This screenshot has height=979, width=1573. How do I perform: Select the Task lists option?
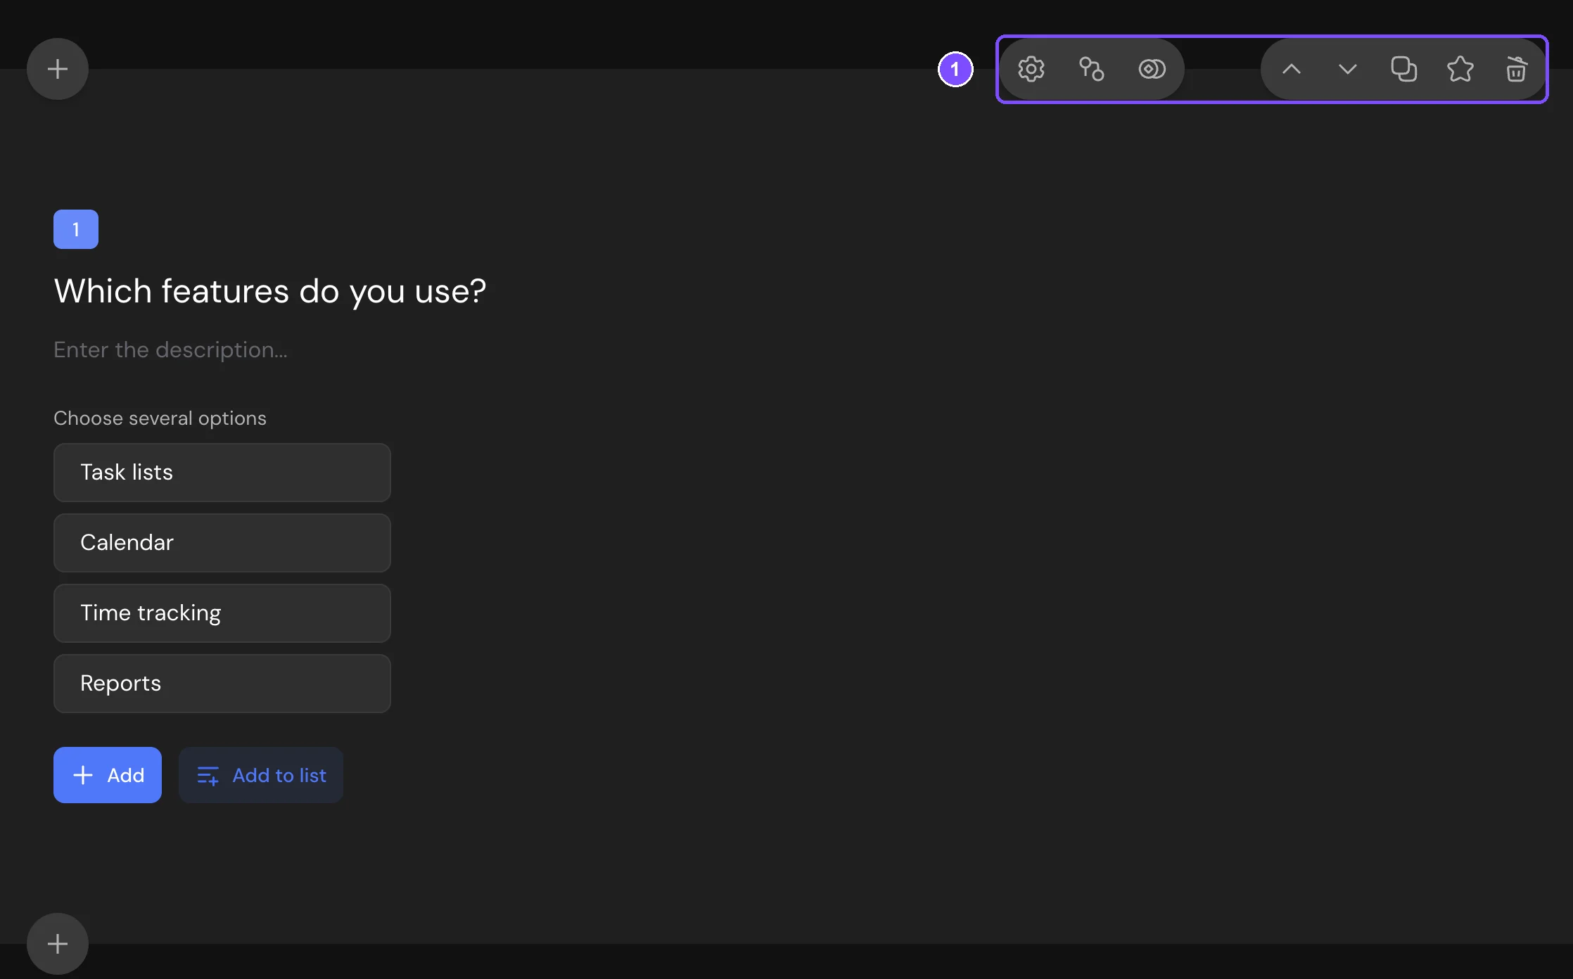coord(222,473)
